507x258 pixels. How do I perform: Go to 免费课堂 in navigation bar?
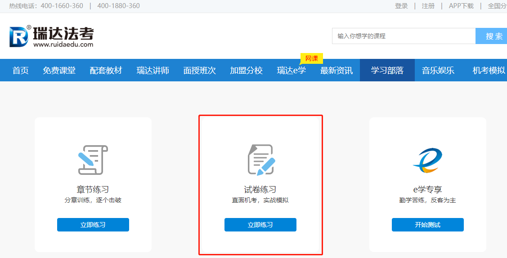[x=59, y=70]
